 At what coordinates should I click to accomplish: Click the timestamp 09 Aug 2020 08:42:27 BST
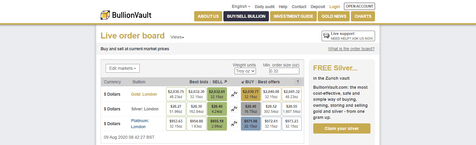[x=129, y=137]
